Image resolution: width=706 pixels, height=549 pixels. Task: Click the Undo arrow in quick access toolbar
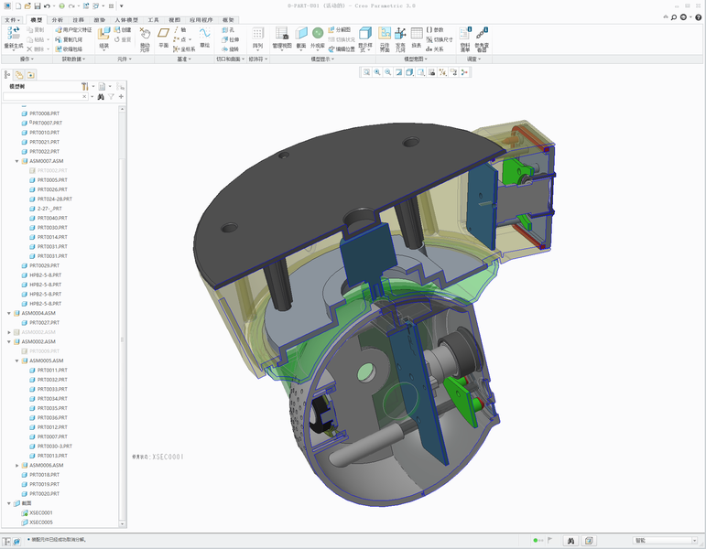click(x=47, y=5)
